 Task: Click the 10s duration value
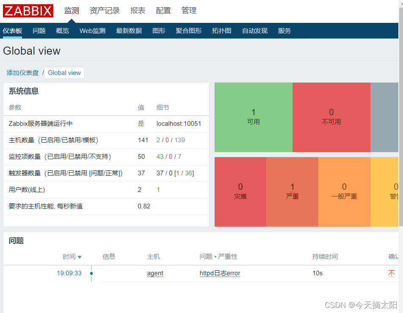pyautogui.click(x=317, y=273)
